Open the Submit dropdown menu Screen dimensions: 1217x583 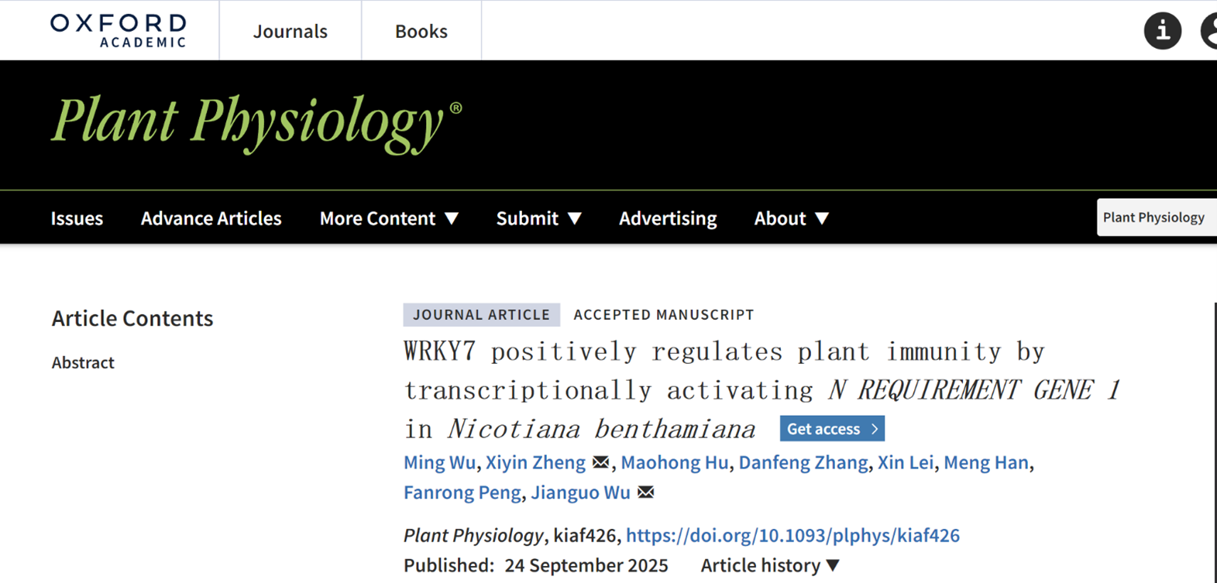click(x=538, y=218)
